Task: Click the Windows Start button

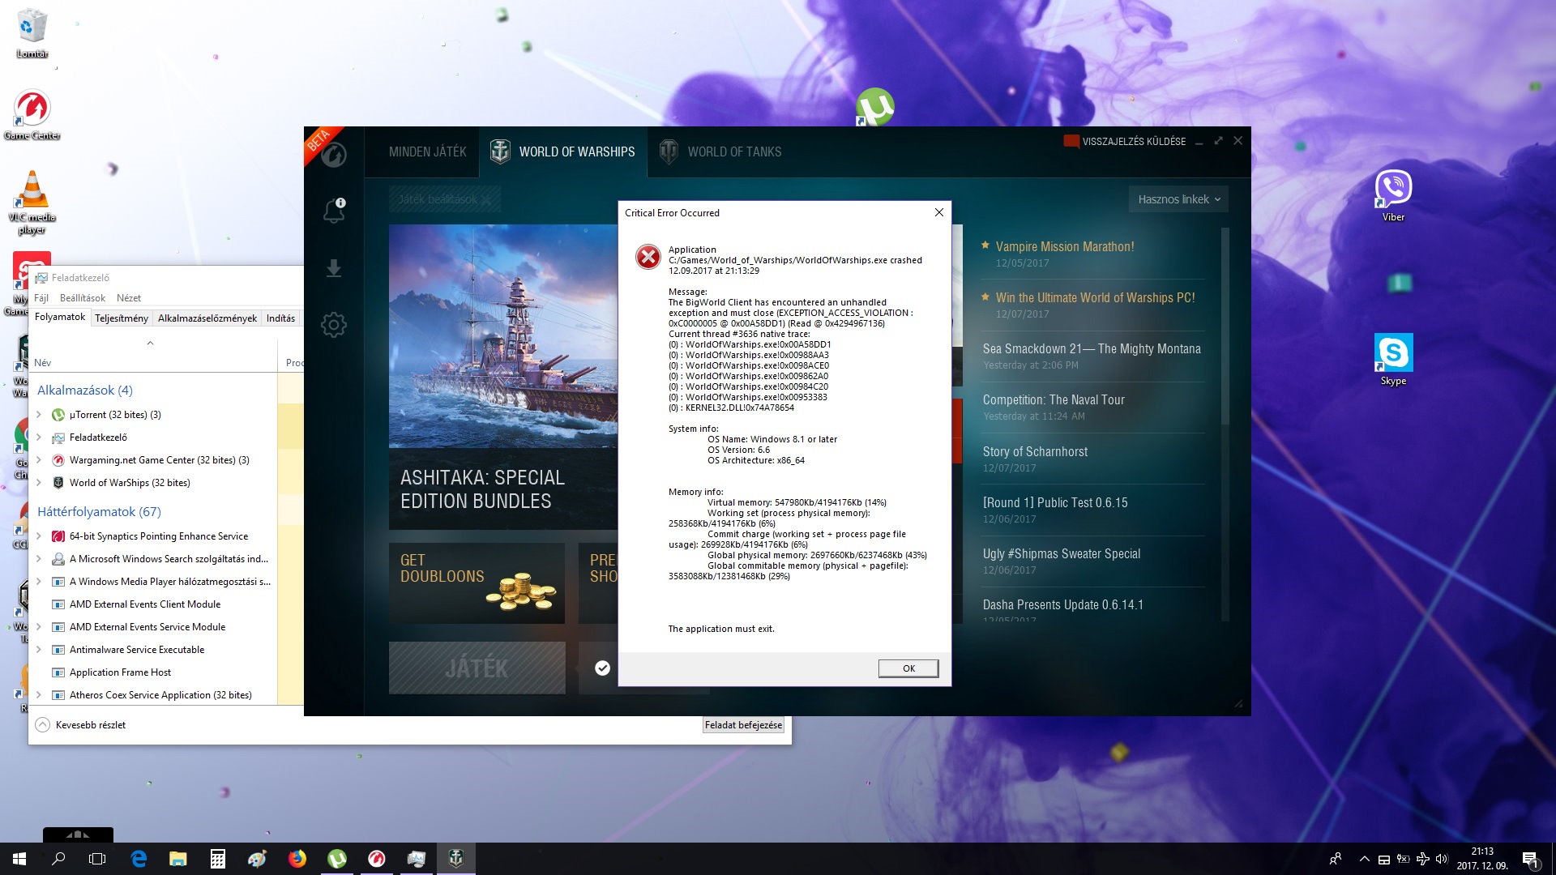Action: (19, 859)
